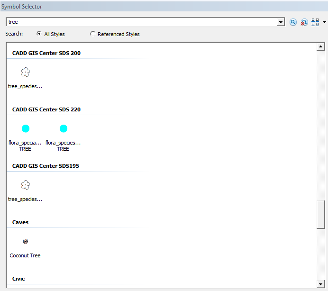Screen dimensions: 328x291
Task: Select flora_species... TREE cyan circle symbol
Action: [x=64, y=128]
